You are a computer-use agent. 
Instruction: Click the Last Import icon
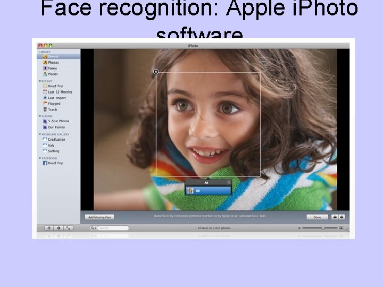45,98
